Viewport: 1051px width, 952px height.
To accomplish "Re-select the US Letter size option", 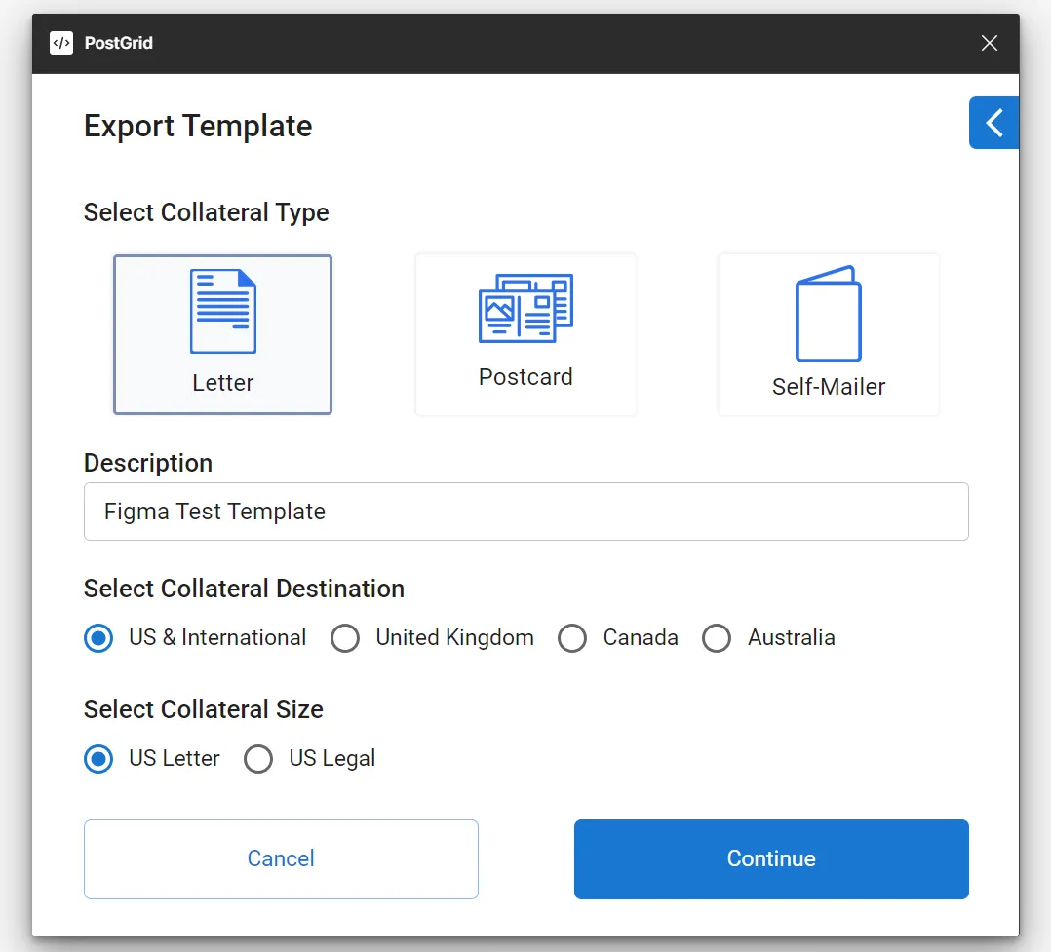I will (x=98, y=758).
